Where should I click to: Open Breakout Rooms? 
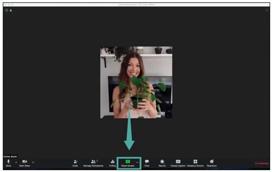[195, 162]
